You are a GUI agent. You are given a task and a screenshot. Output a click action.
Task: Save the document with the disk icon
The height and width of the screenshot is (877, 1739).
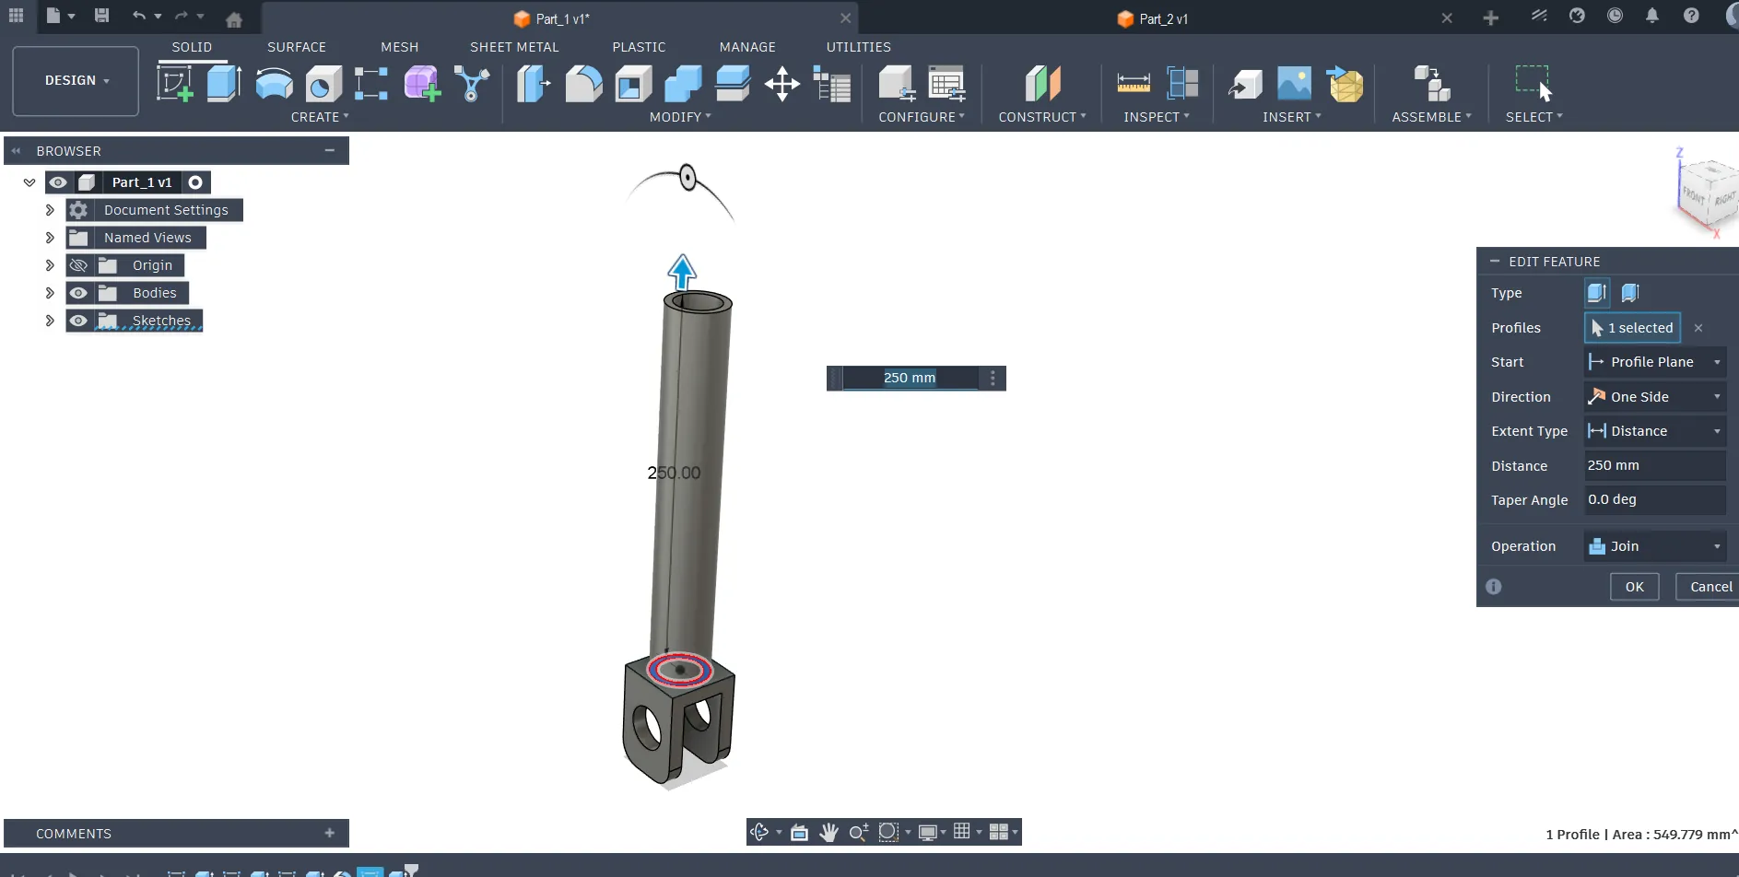pos(101,16)
